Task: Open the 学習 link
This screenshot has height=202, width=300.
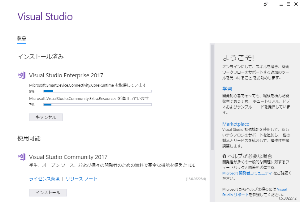Action: pos(227,89)
